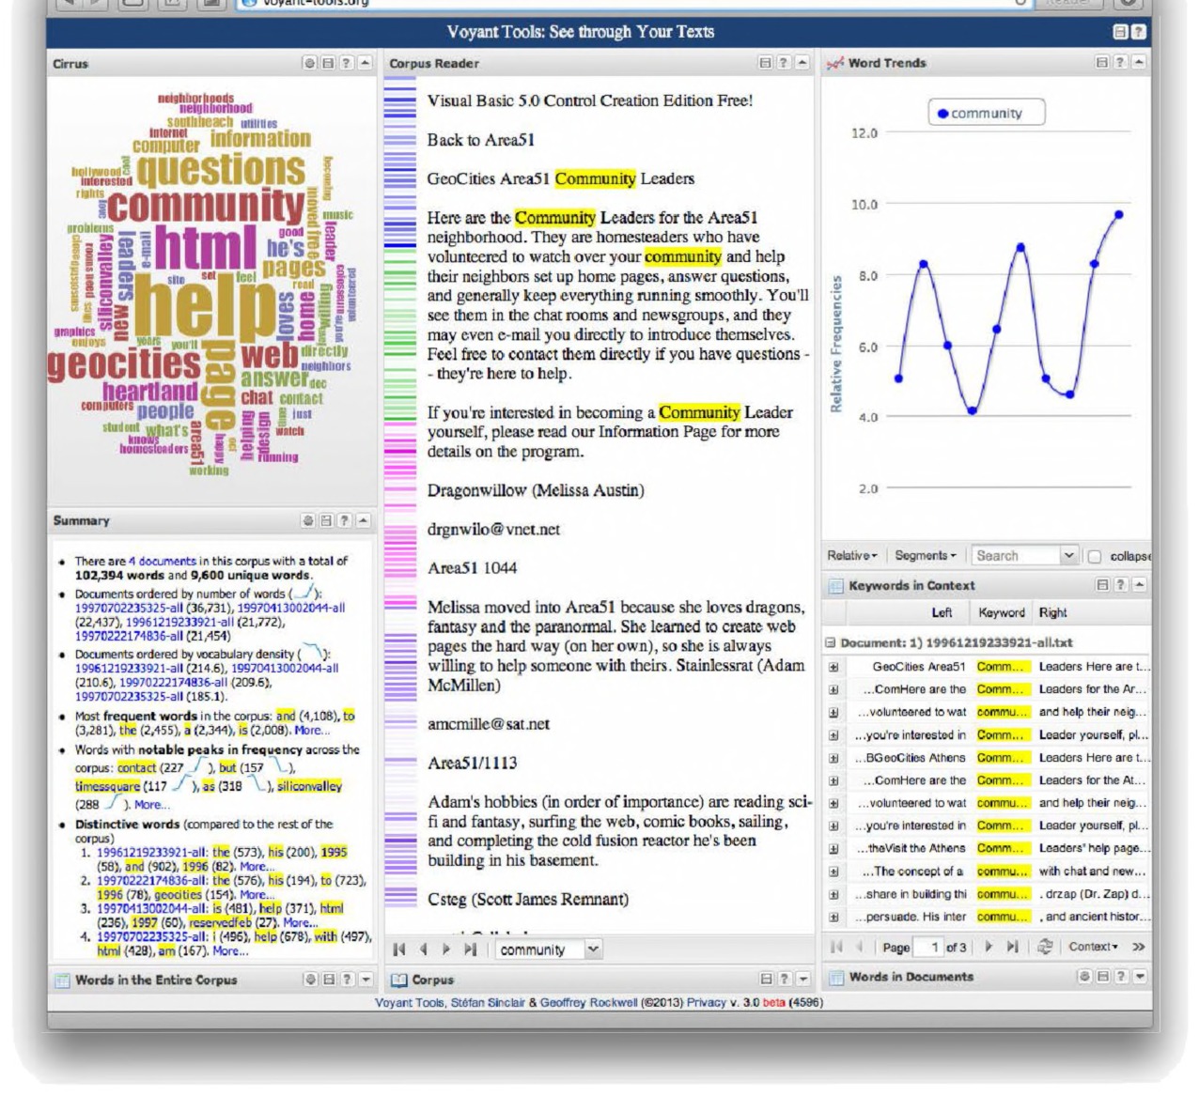Screen dimensions: 1199x1096
Task: Click the word 'geocities' in the Cirrus cloud
Action: click(124, 364)
